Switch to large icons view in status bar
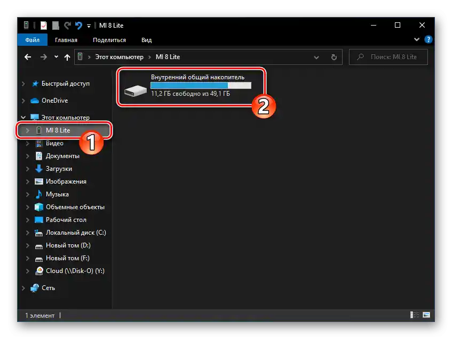The height and width of the screenshot is (339, 452). (x=426, y=315)
